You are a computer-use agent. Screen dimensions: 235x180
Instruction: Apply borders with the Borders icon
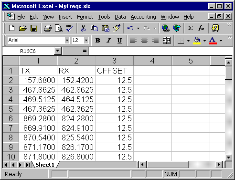[181, 41]
